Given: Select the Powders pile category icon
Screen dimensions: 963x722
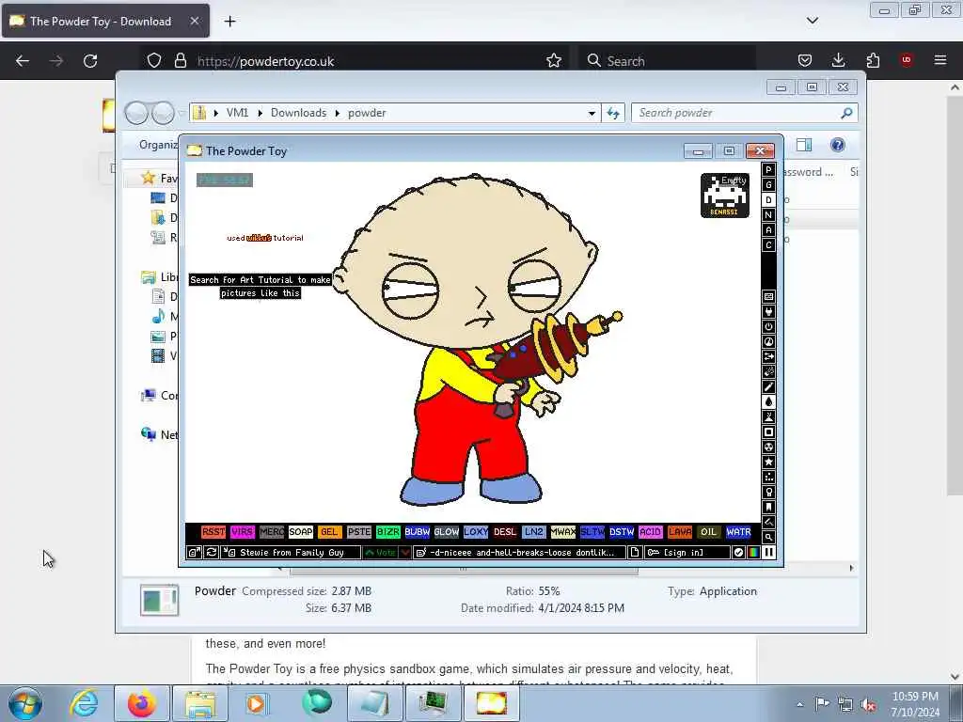Looking at the screenshot, I should point(768,416).
